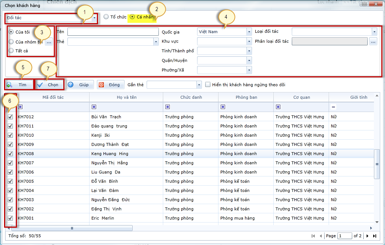Go to last page in pager
Screen dimensions: 385x245
pyautogui.click(x=375, y=236)
